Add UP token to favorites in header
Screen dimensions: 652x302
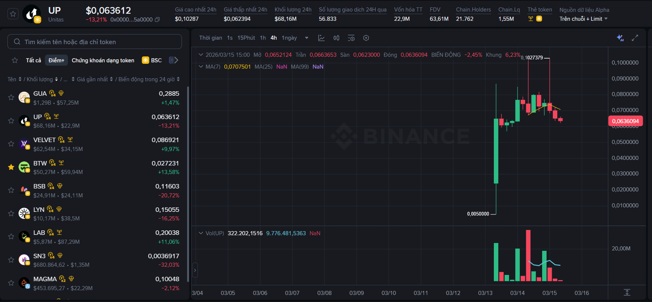(x=13, y=14)
